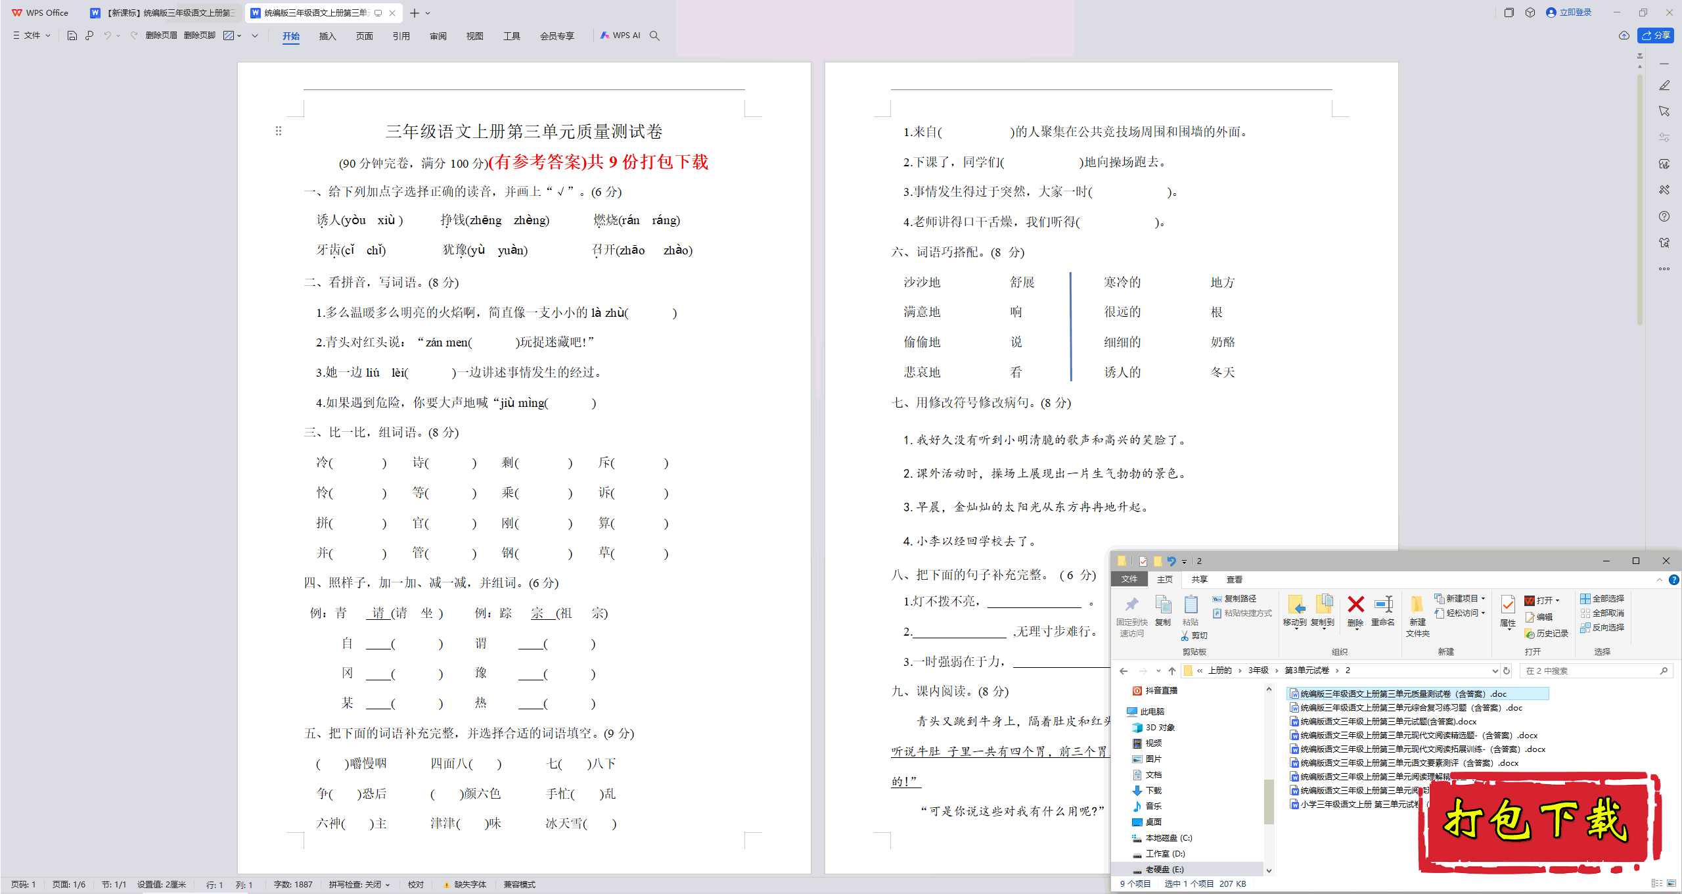This screenshot has height=894, width=1682.
Task: Open the help question-mark icon in sidebar
Action: coord(1664,216)
